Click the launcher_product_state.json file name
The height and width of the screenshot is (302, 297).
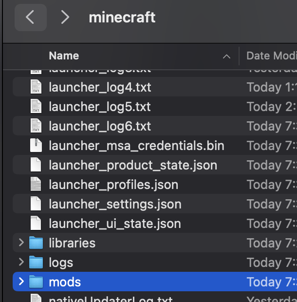pyautogui.click(x=133, y=166)
